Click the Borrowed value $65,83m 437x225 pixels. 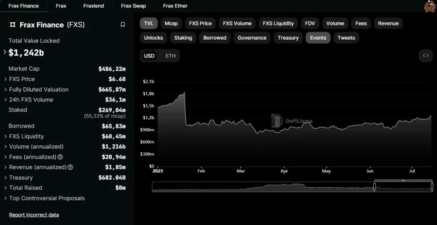click(x=114, y=126)
